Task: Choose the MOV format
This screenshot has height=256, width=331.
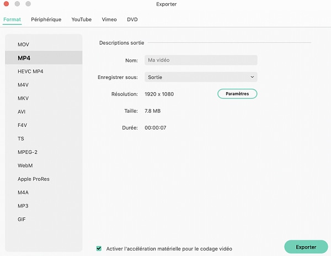Action: (x=44, y=45)
